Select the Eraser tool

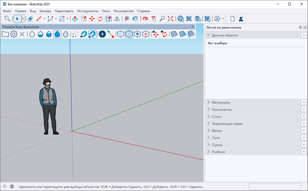(x=30, y=19)
